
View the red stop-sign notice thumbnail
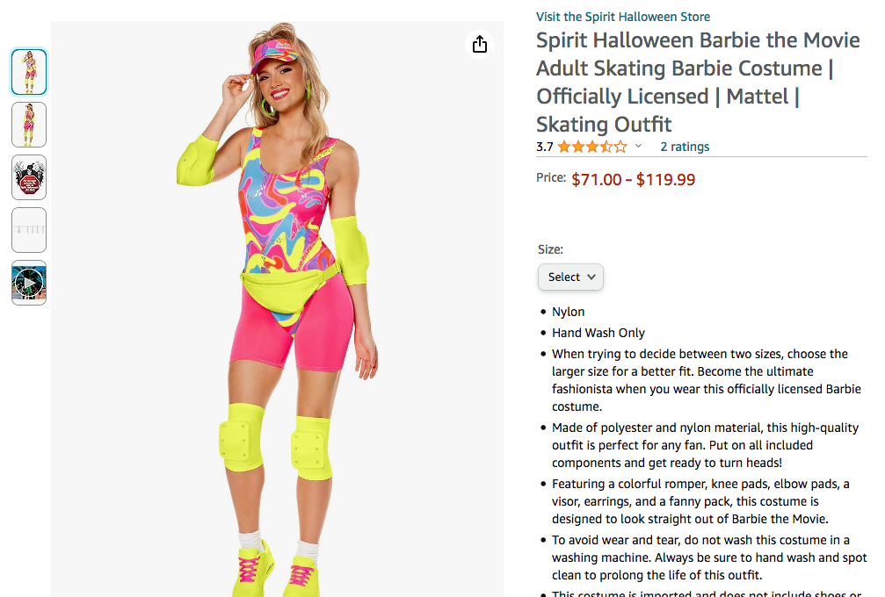point(29,177)
